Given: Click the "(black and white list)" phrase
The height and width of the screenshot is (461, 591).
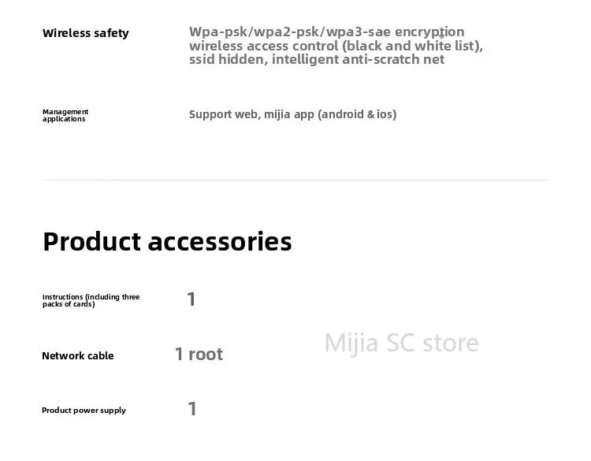Looking at the screenshot, I should [413, 46].
